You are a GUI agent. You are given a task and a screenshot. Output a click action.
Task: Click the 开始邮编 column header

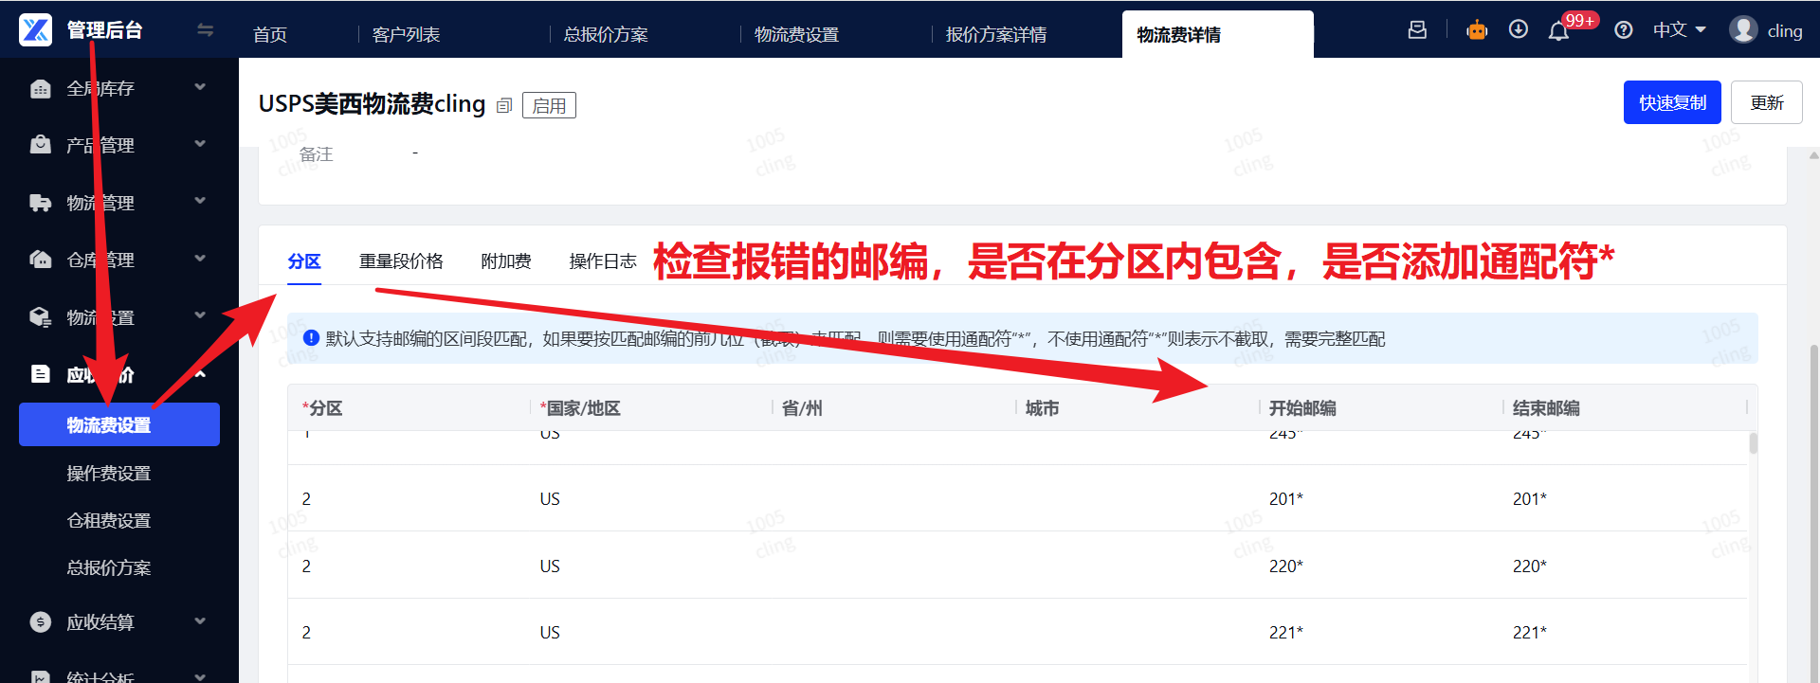(1302, 408)
